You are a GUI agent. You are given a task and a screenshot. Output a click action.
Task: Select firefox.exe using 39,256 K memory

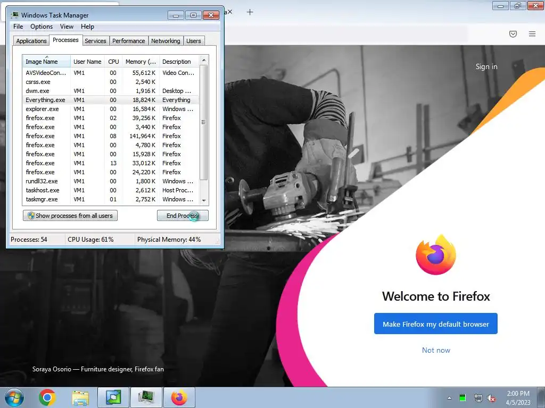pyautogui.click(x=111, y=118)
